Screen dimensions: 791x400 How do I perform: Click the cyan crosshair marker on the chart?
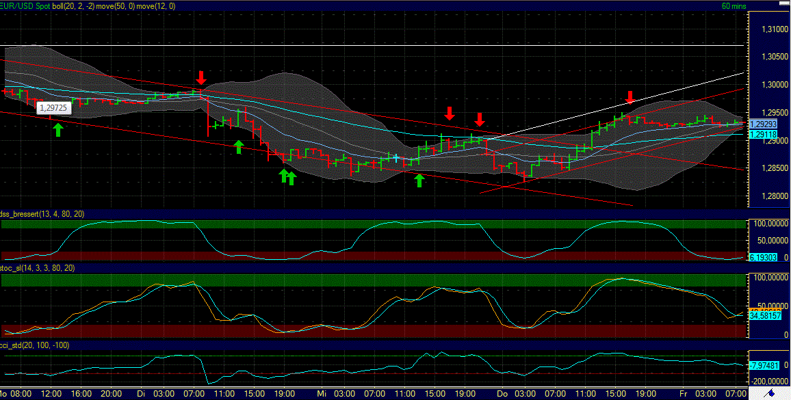[395, 157]
